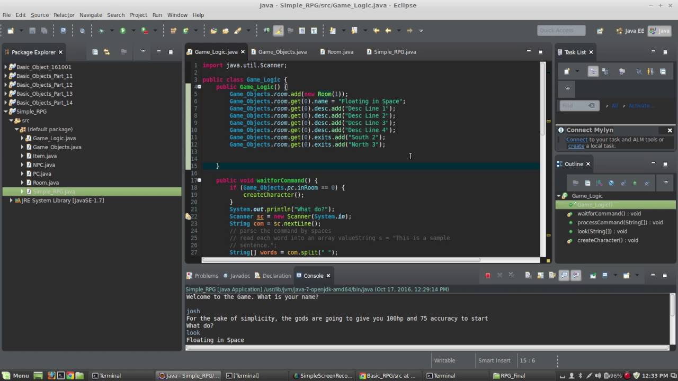678x381 pixels.
Task: Open the Run button dropdown arrow
Action: tap(132, 31)
